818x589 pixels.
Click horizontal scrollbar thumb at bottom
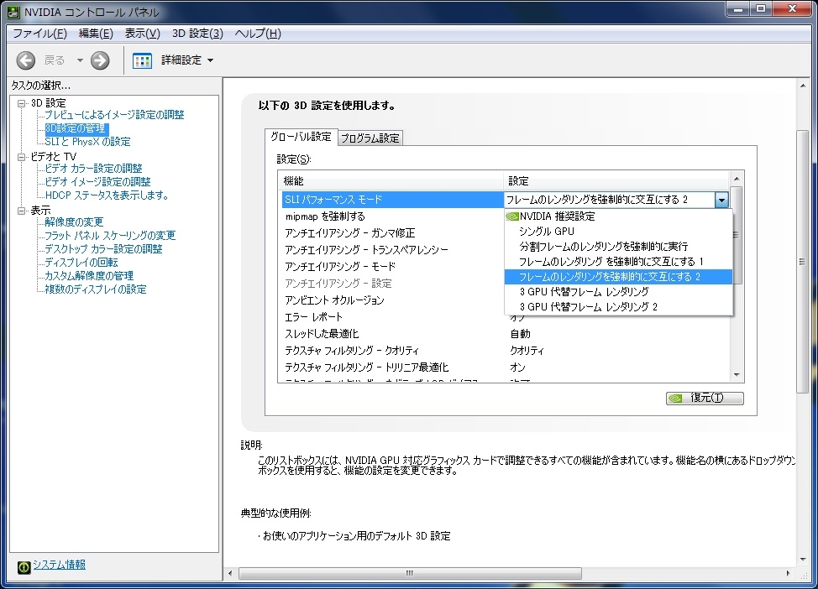point(410,573)
